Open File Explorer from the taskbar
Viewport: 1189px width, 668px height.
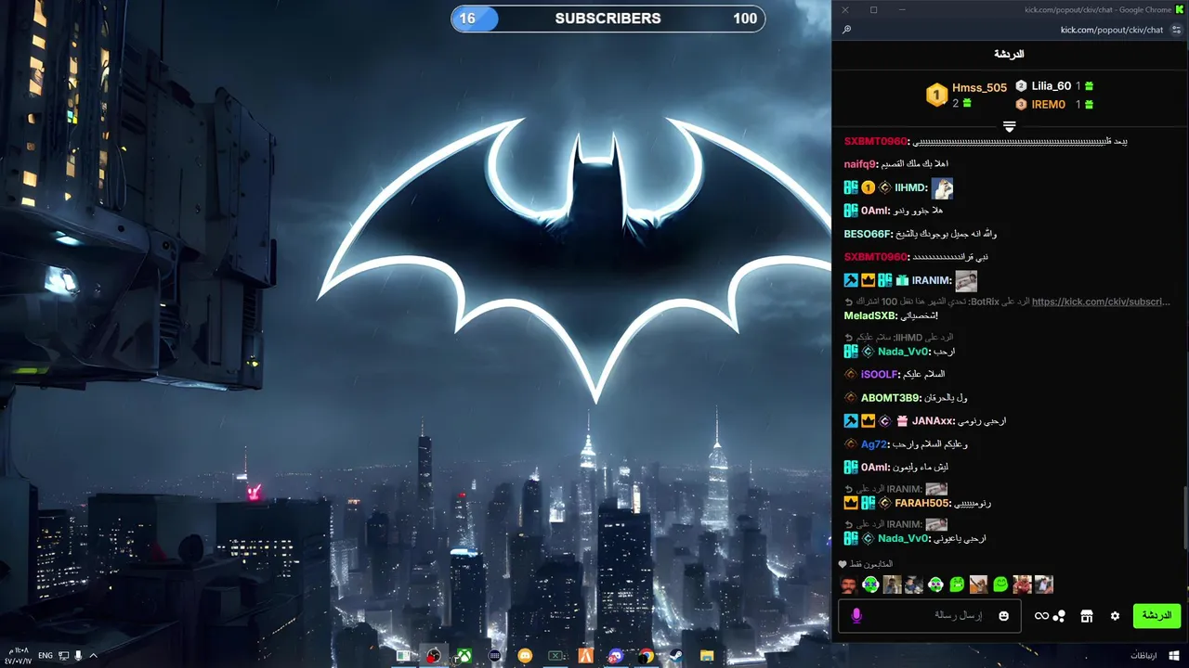point(707,656)
